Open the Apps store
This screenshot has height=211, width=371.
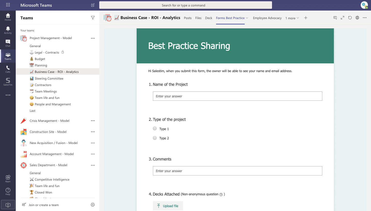pyautogui.click(x=8, y=179)
